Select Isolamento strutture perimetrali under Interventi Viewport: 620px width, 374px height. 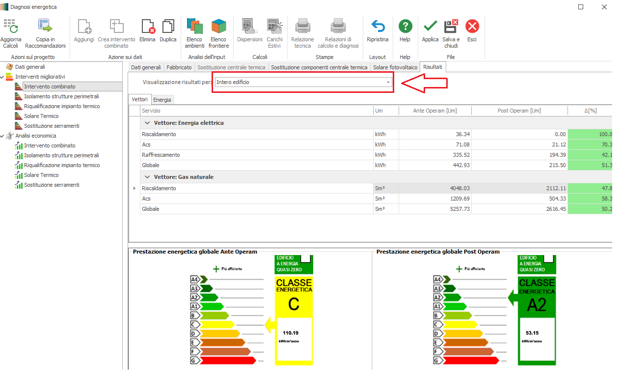(x=61, y=96)
